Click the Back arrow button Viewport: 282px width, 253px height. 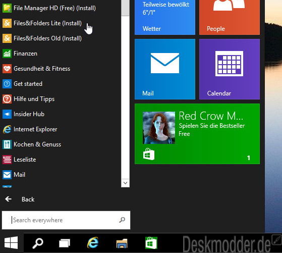[x=8, y=199]
